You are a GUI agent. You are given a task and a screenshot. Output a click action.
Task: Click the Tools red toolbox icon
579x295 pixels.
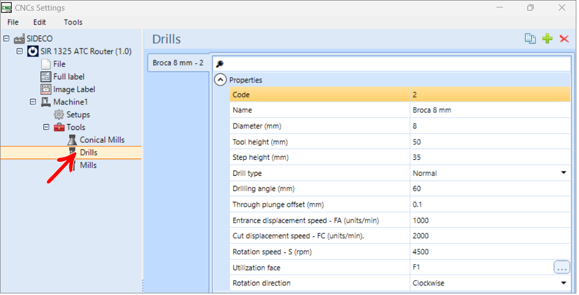coord(59,127)
